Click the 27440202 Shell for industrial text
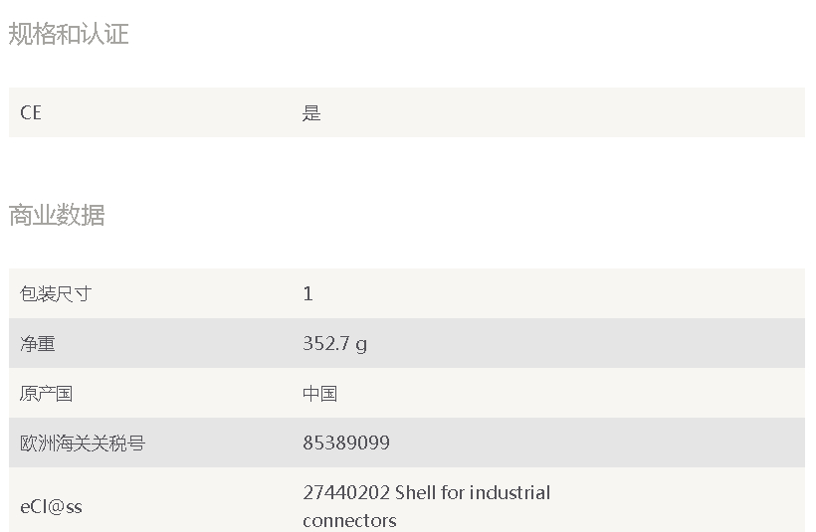Viewport: 816px width, 532px height. coord(427,492)
